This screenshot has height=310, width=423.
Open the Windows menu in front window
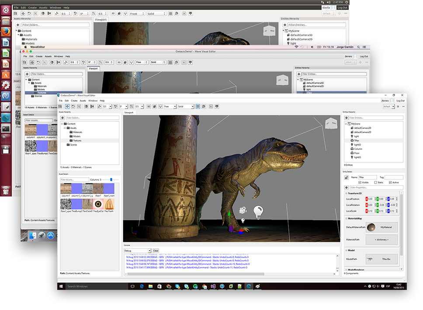93,100
